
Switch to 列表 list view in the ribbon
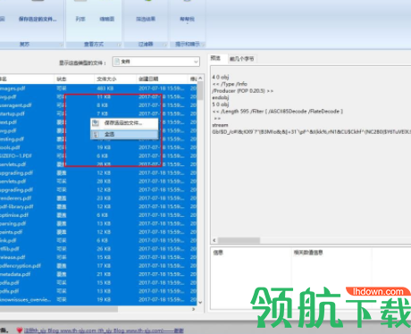80,19
